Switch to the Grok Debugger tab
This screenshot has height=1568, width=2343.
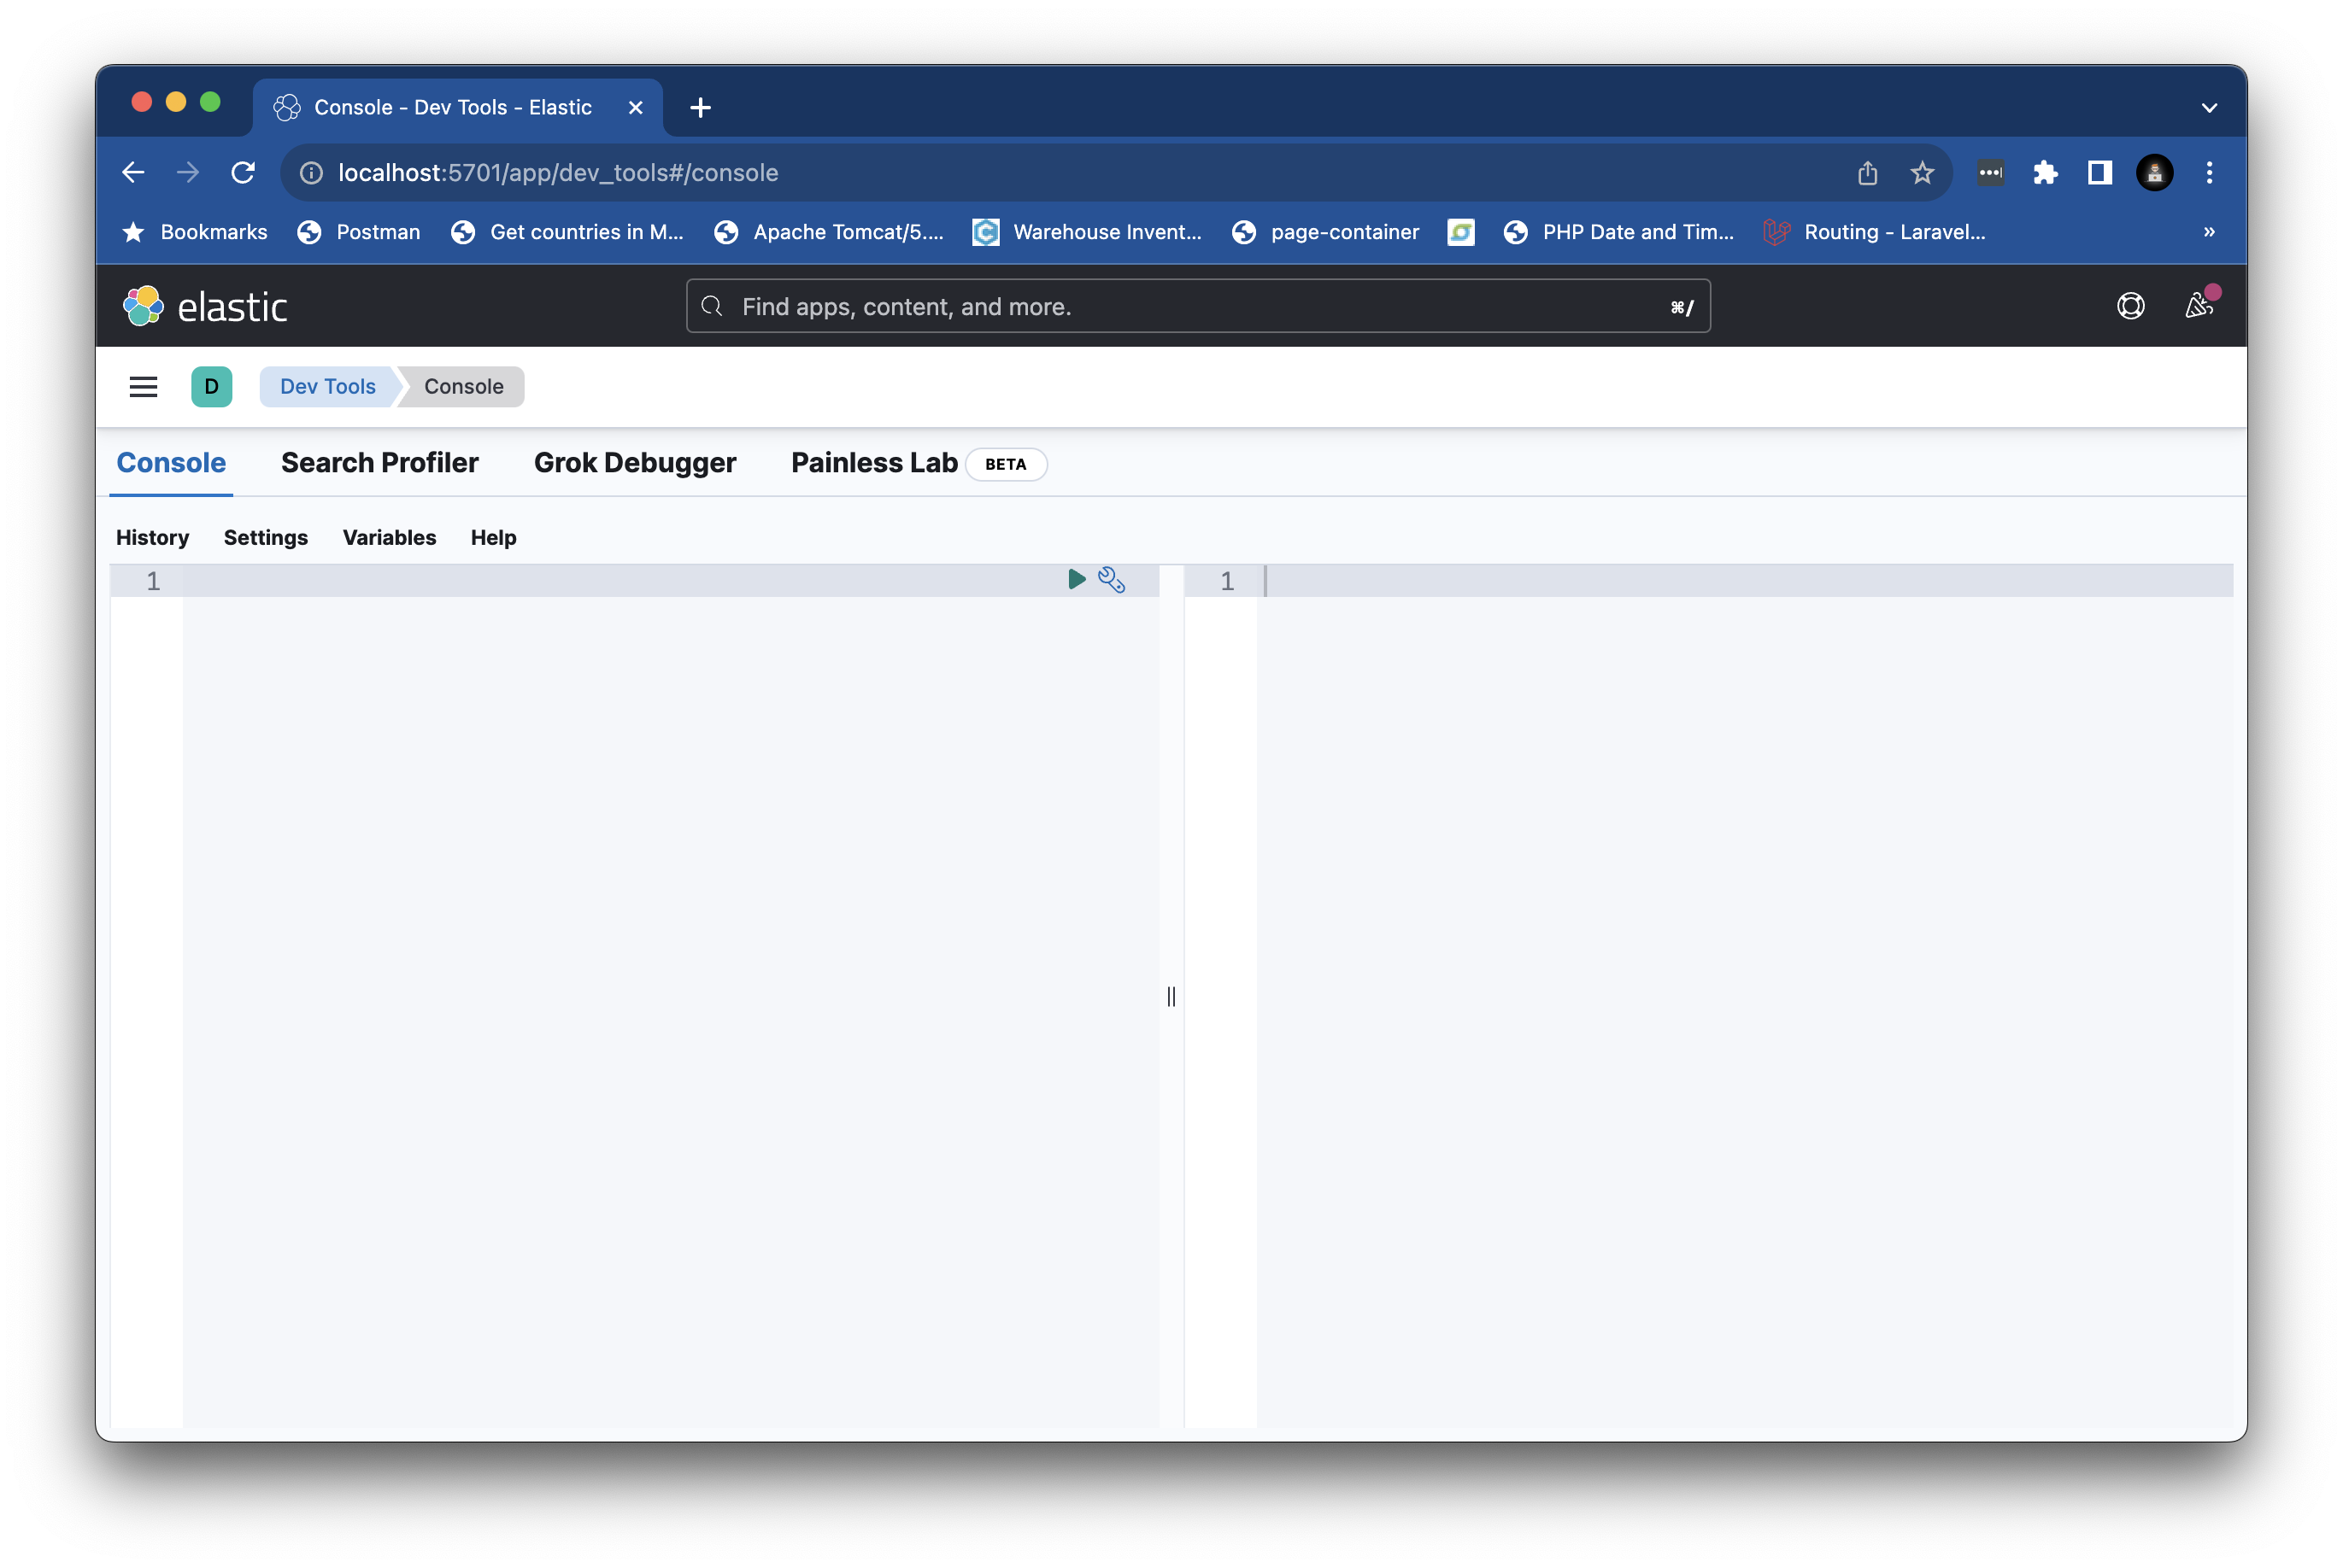[635, 463]
